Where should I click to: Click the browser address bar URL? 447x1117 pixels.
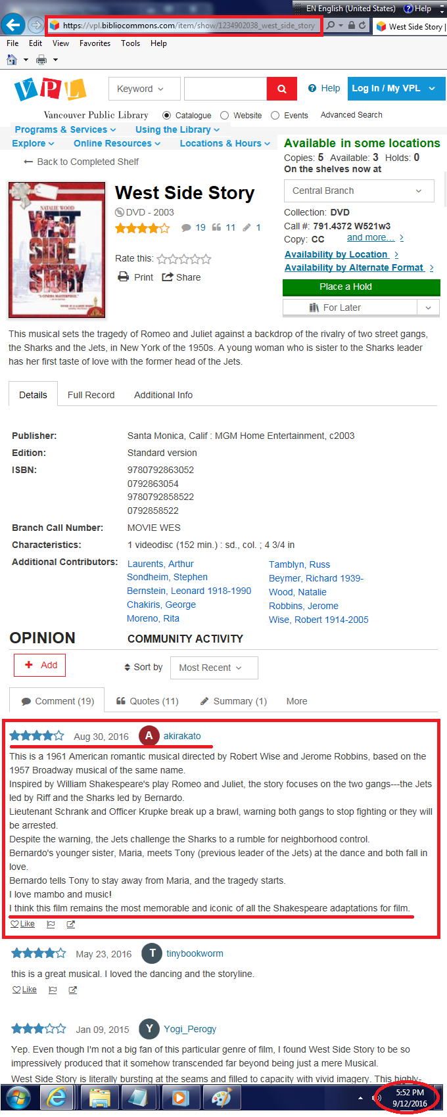coord(189,26)
